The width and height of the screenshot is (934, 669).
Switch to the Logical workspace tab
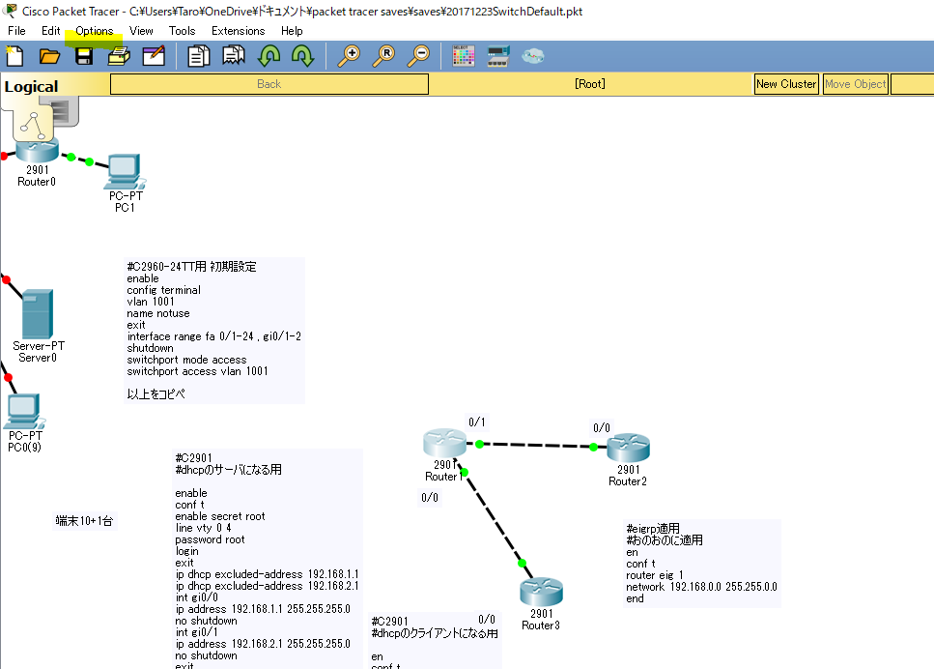pyautogui.click(x=32, y=85)
